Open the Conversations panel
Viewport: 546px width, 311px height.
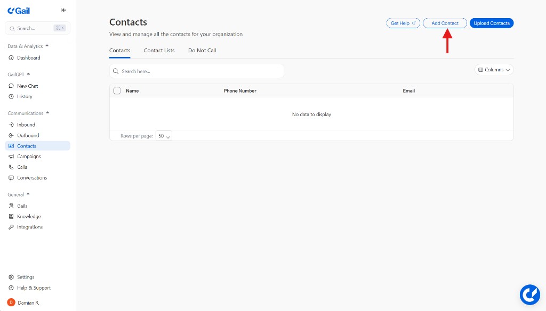(32, 177)
